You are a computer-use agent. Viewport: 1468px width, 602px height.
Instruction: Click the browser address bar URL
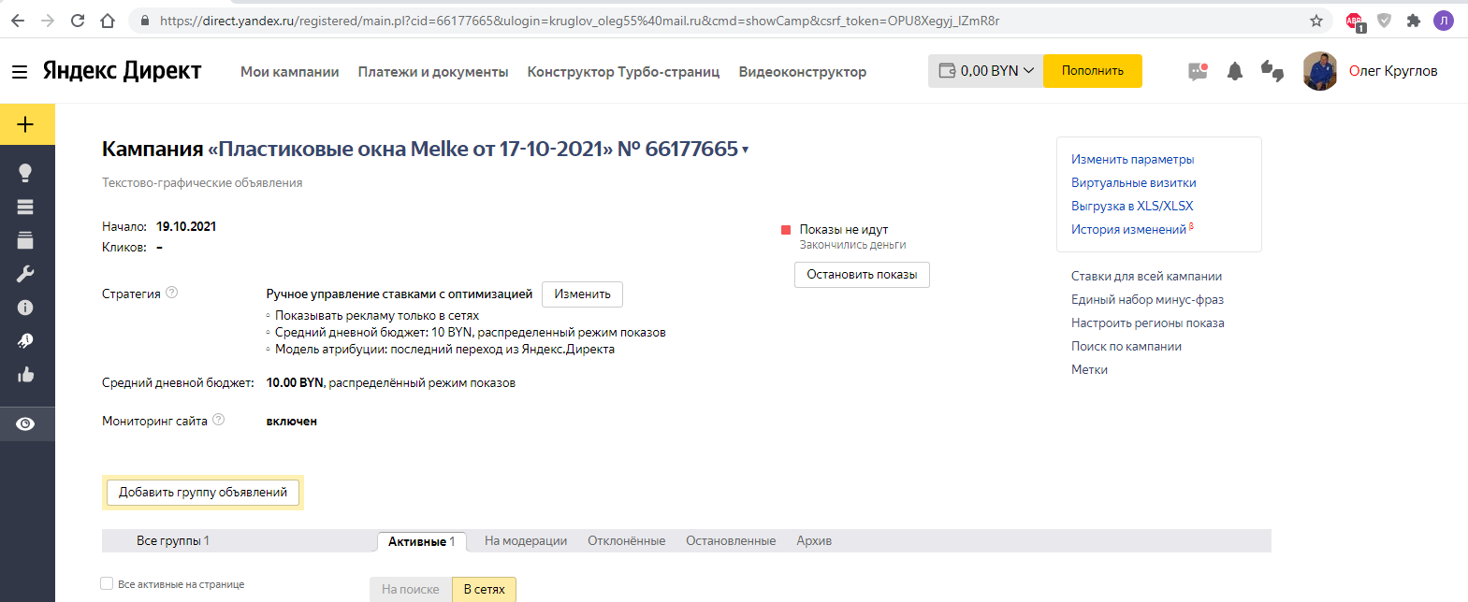tap(579, 21)
